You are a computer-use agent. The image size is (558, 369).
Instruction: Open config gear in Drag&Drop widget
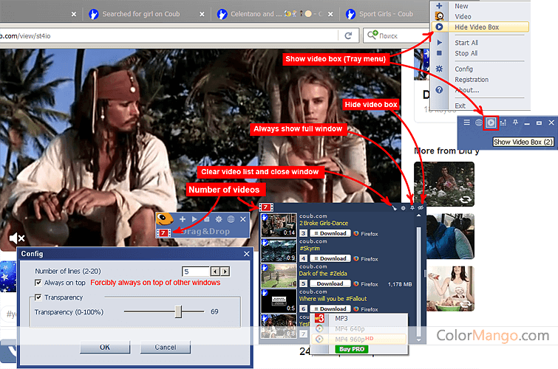[x=219, y=219]
